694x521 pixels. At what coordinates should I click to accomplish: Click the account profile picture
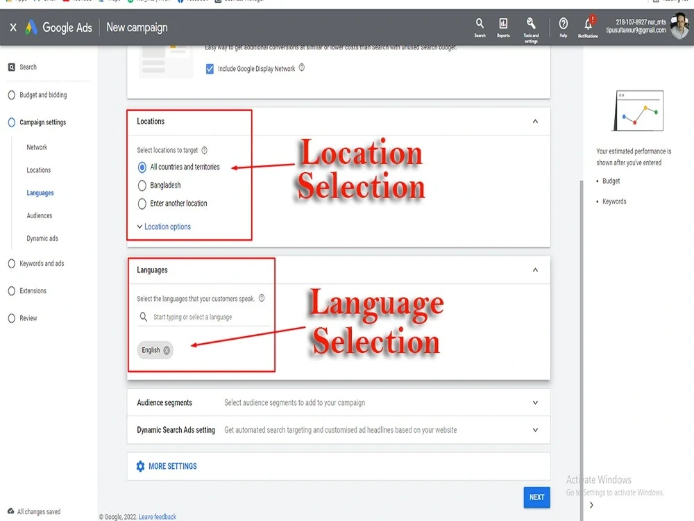pos(679,26)
